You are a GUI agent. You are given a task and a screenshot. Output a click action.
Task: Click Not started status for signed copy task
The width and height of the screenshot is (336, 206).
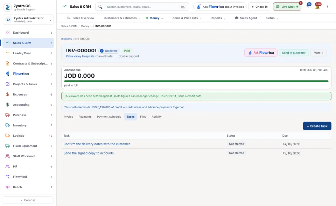tap(236, 153)
